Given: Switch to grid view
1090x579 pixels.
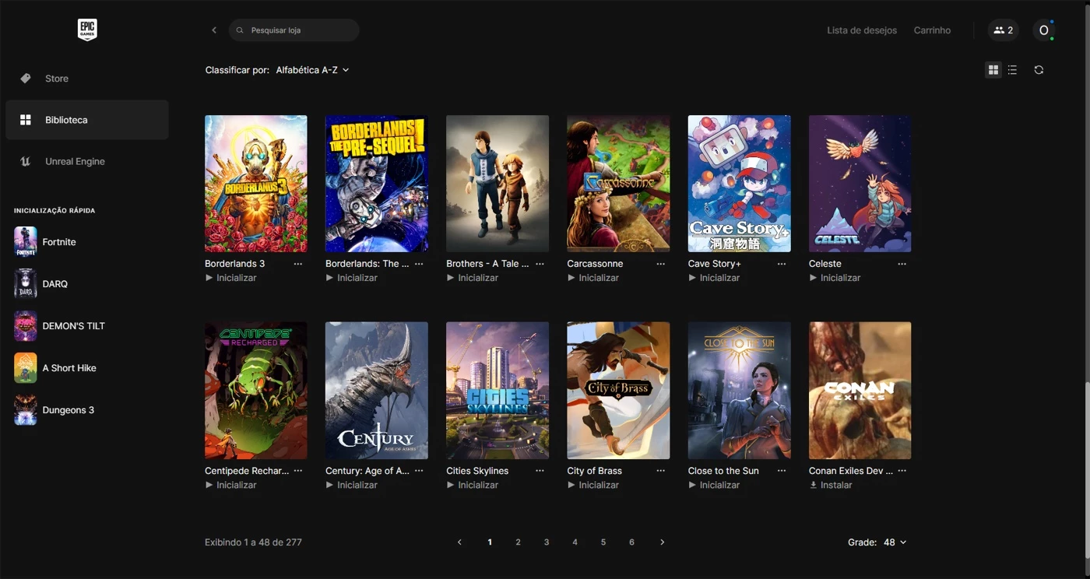Looking at the screenshot, I should coord(993,70).
